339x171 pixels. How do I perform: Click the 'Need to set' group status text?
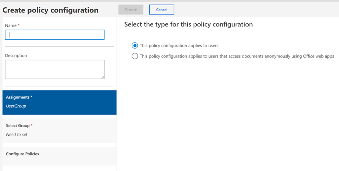pos(17,134)
